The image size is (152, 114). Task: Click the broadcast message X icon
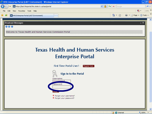(x=9, y=27)
